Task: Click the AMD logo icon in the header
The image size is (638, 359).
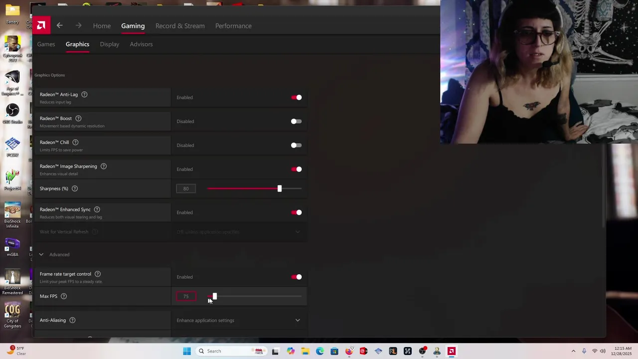Action: [41, 25]
